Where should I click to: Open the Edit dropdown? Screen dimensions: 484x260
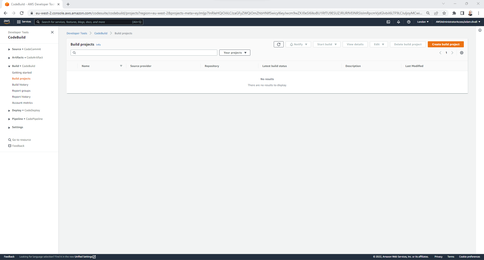point(379,44)
